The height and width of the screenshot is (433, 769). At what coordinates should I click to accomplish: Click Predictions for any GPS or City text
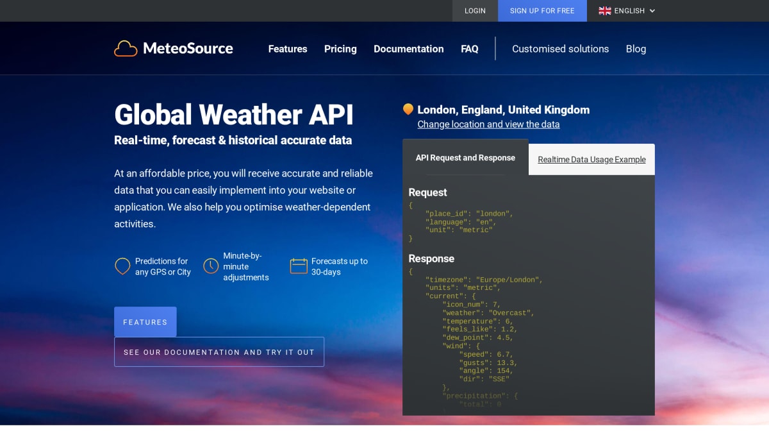(x=163, y=266)
